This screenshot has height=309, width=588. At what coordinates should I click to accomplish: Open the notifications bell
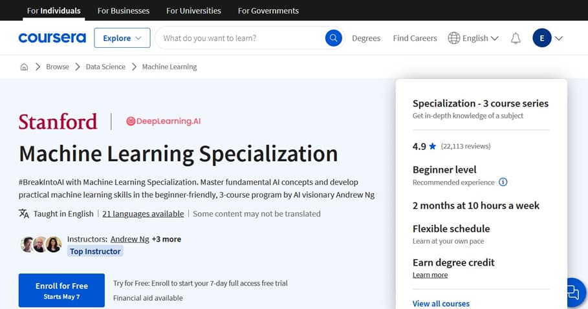[x=516, y=38]
